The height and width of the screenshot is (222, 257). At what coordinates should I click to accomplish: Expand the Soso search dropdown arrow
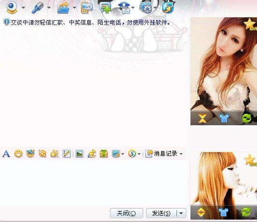point(139,154)
